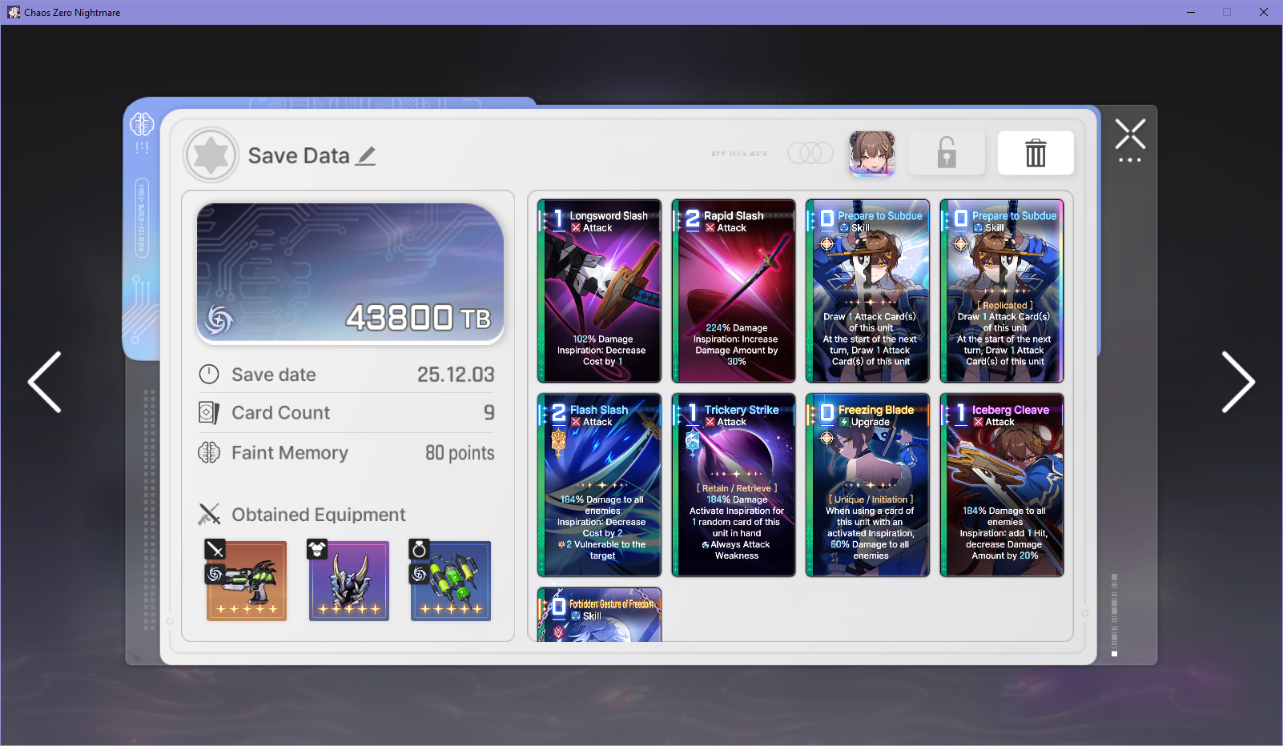Click the character portrait icon
The image size is (1283, 746).
(871, 153)
